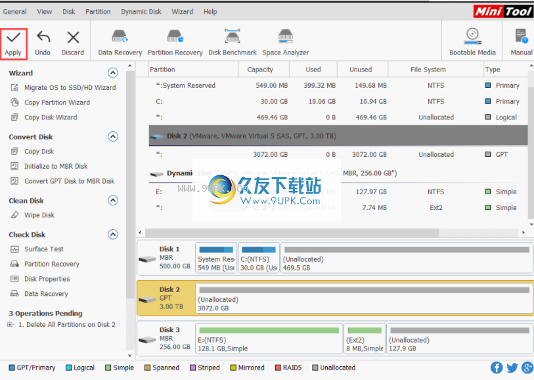The width and height of the screenshot is (534, 380).
Task: Click the Disk 3 drive icon in the disk map
Action: pos(147,340)
